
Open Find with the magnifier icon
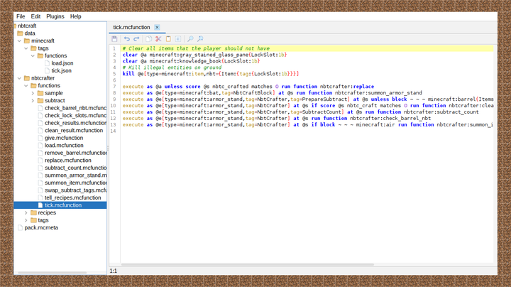pyautogui.click(x=190, y=39)
